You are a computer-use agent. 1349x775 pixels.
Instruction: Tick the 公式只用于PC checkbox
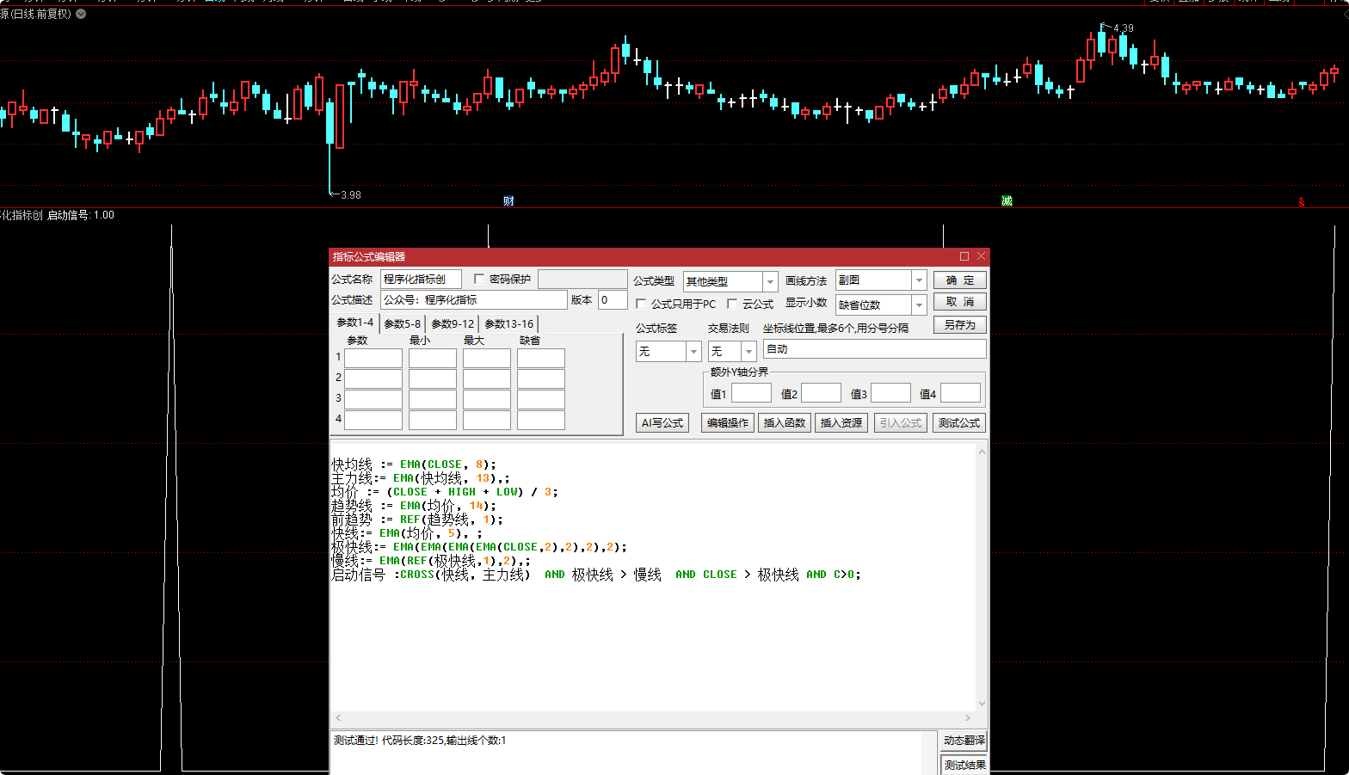pos(641,304)
